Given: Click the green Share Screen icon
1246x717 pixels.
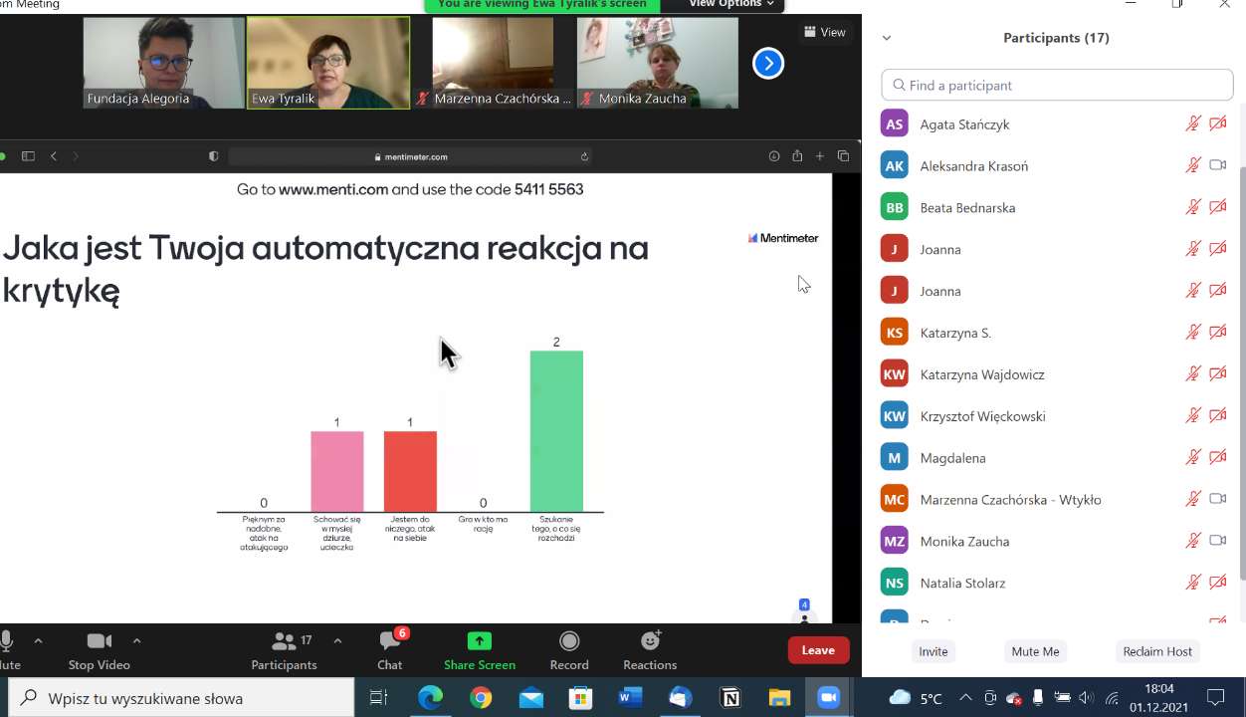Looking at the screenshot, I should (480, 641).
